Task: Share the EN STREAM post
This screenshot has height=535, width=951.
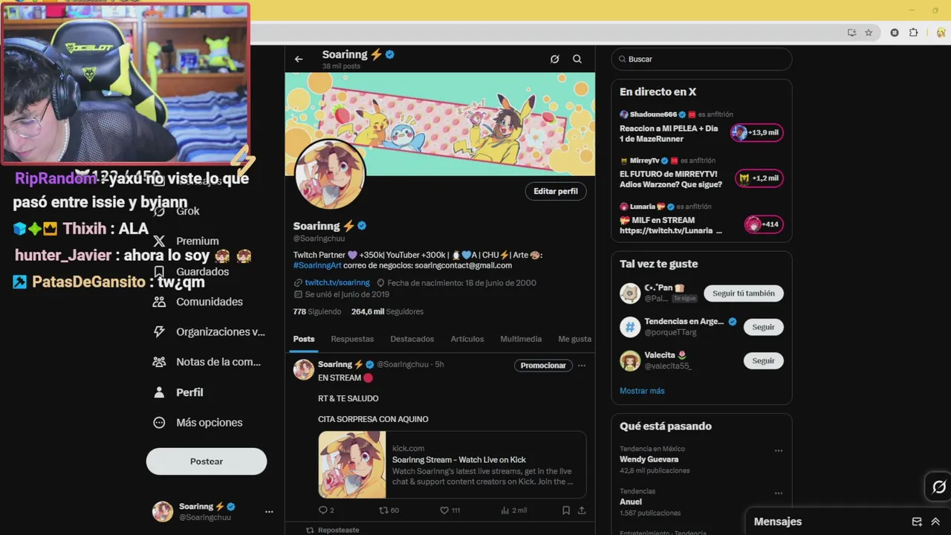Action: (582, 510)
